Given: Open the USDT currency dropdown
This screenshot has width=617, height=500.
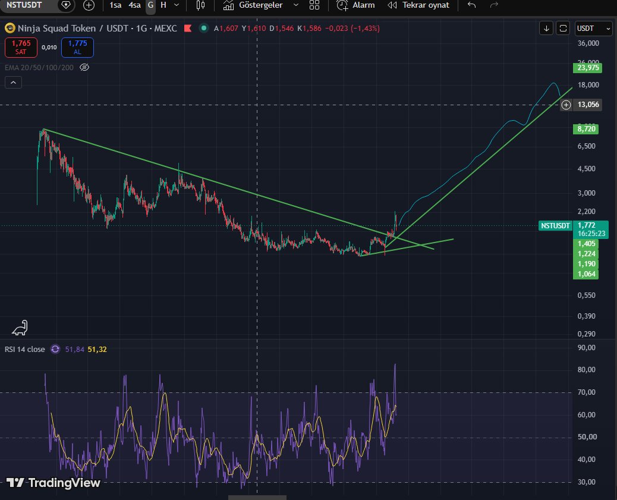Looking at the screenshot, I should point(593,29).
